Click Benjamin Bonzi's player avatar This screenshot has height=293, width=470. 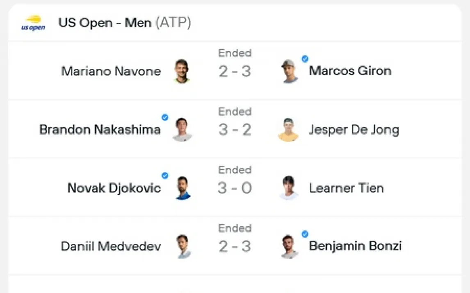[x=289, y=246]
